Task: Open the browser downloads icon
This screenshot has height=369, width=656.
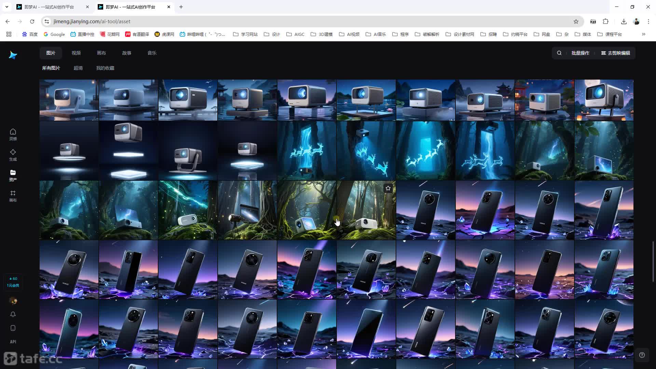Action: click(x=624, y=22)
